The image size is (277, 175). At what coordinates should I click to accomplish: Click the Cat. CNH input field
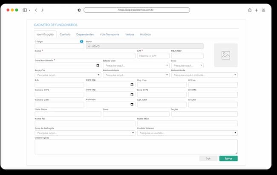tap(162, 105)
